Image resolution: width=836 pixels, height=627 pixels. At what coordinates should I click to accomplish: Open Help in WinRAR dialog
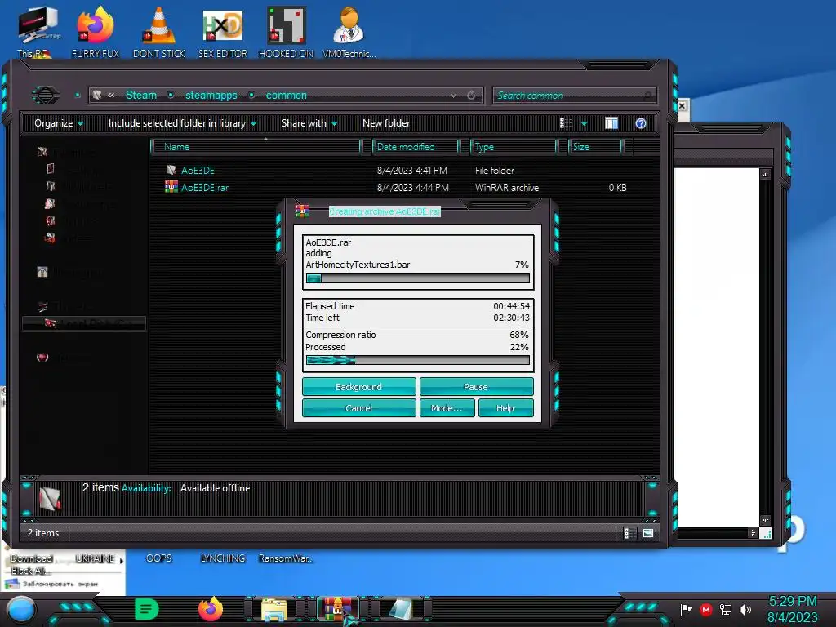505,408
